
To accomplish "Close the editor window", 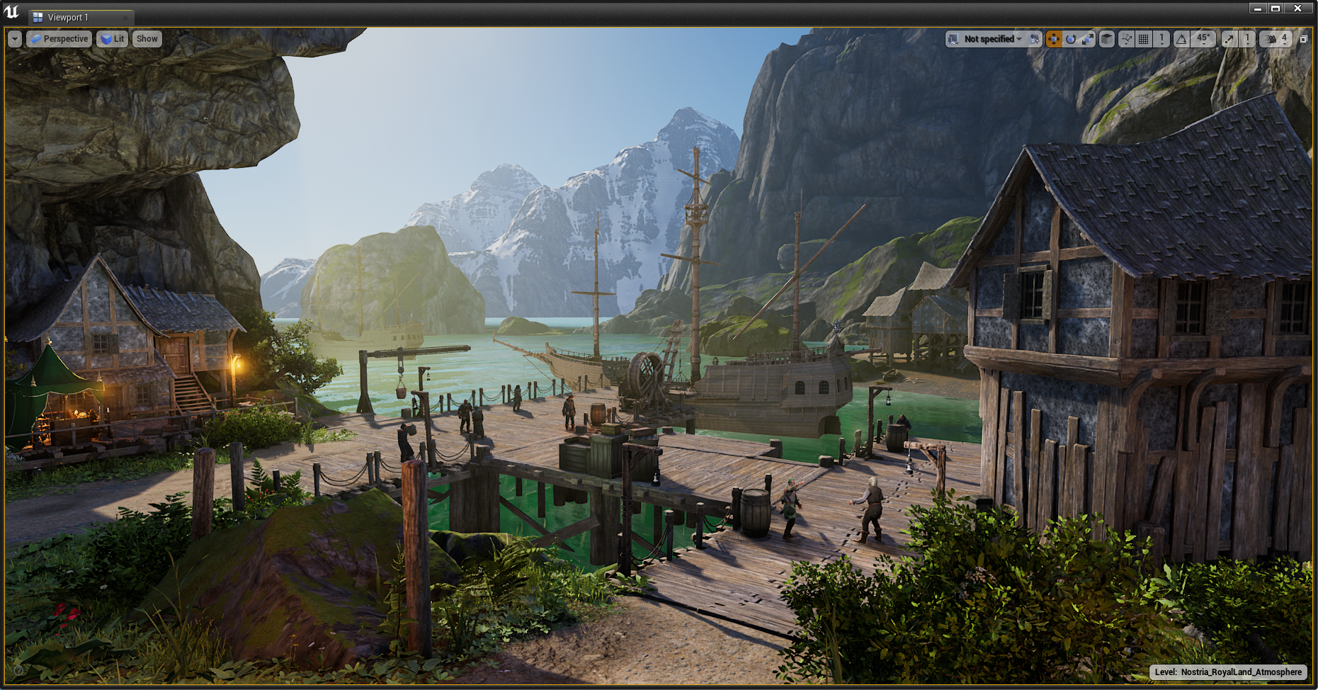I will 1298,9.
